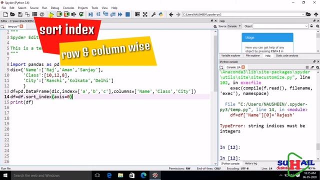Open IPython console options icon
Viewport: 320px width, 180px height.
coord(318,67)
